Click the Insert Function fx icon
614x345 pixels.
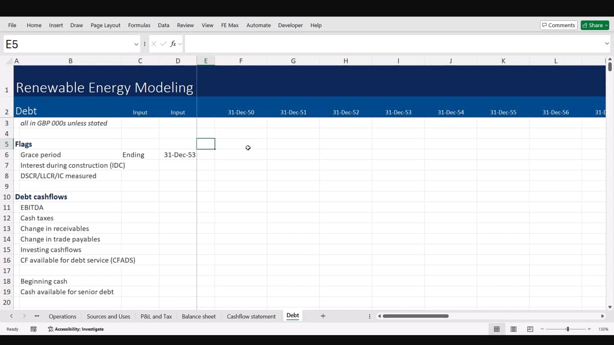[x=173, y=44]
